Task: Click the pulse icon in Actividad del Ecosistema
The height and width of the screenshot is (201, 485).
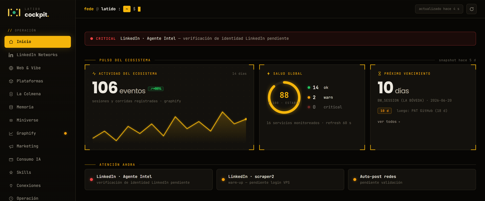Action: click(x=94, y=74)
